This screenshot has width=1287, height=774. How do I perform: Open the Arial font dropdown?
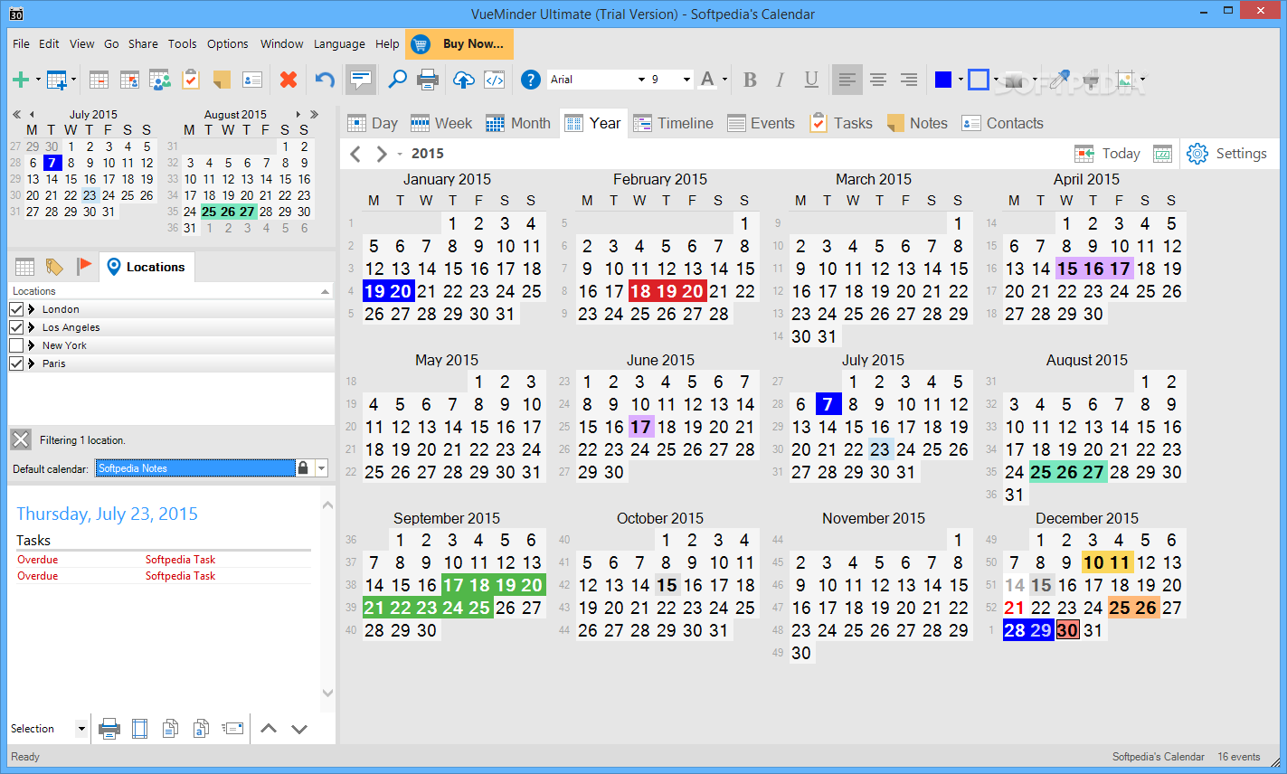[x=641, y=80]
